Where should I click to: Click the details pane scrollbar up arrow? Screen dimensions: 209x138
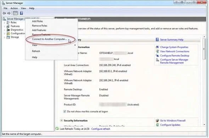tap(204, 37)
